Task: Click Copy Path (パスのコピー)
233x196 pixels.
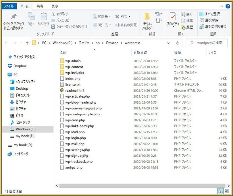Action: tap(61, 20)
